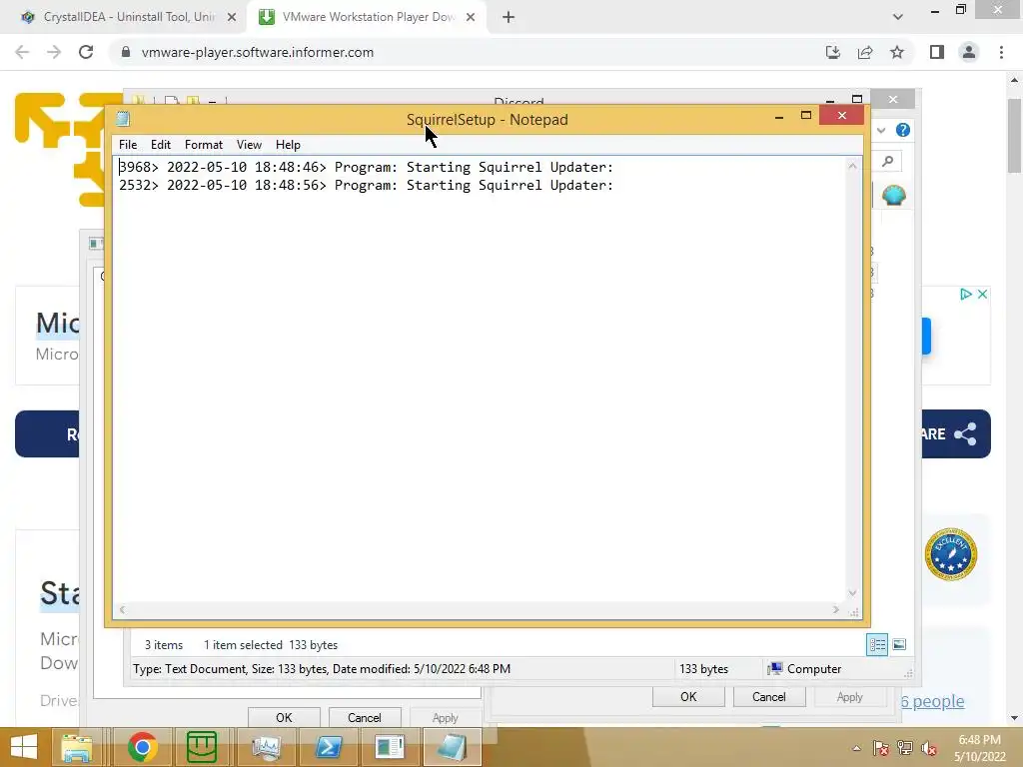
Task: Bookmark this page with the star icon
Action: (897, 52)
